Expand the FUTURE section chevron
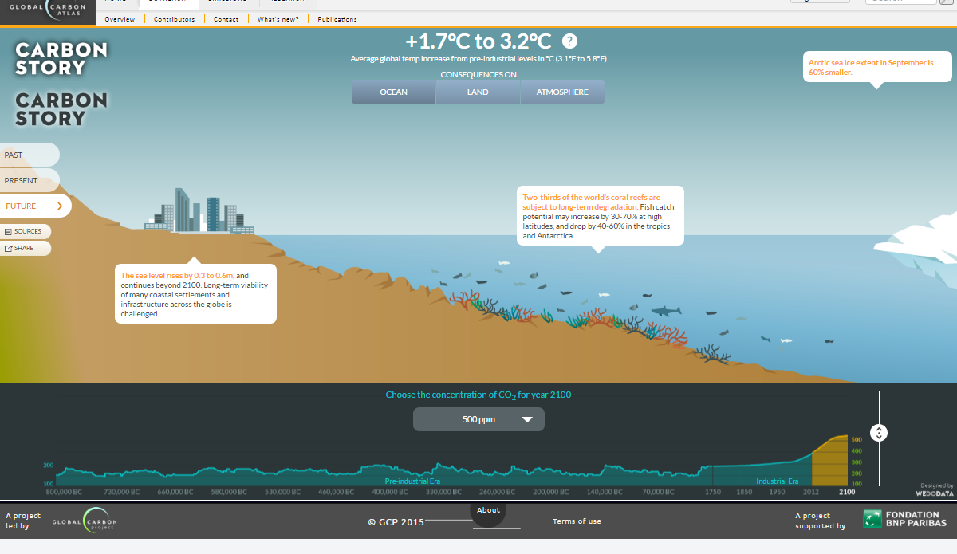The height and width of the screenshot is (554, 957). 61,206
